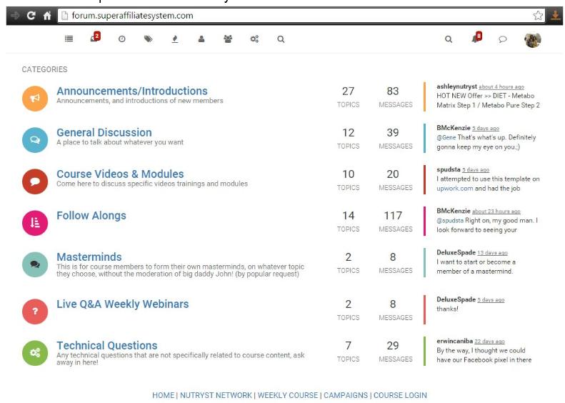The width and height of the screenshot is (565, 403).
Task: Open COURSE LOGIN footer link
Action: [400, 395]
